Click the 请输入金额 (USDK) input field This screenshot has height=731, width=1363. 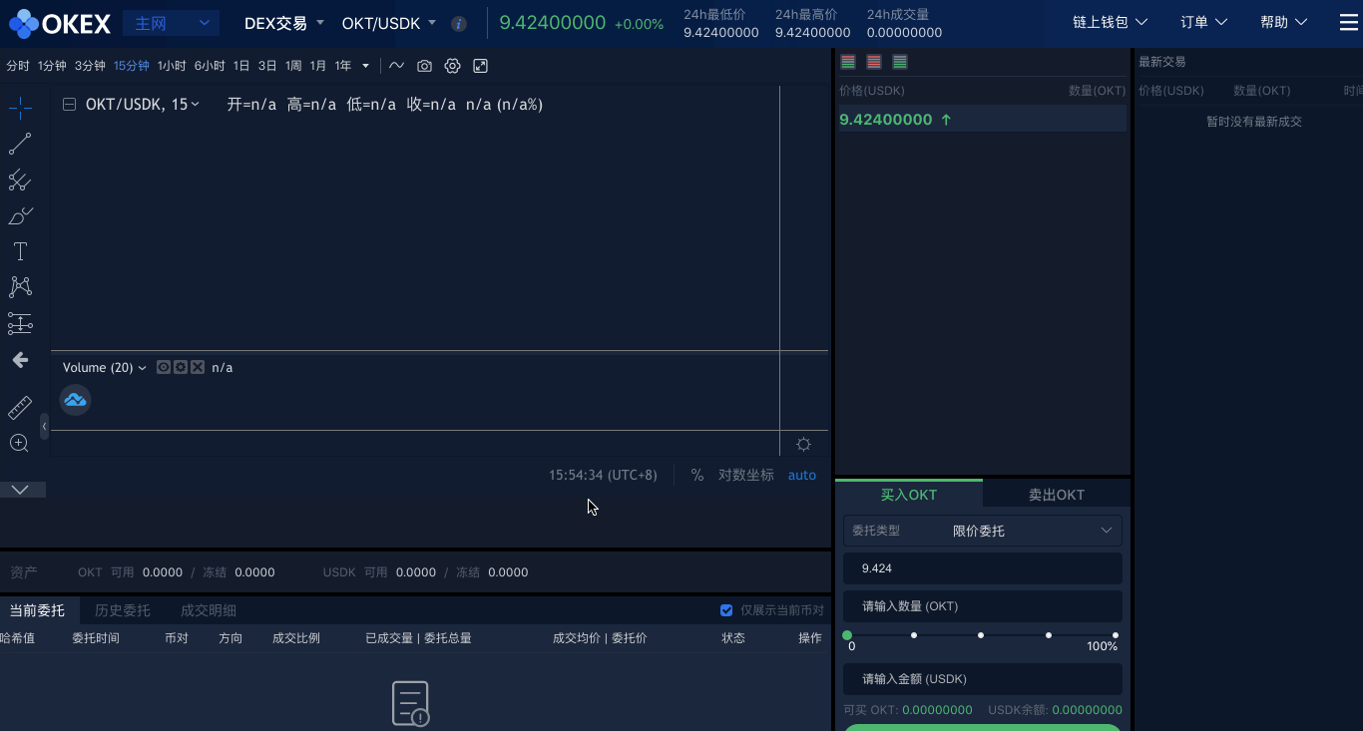pos(983,679)
